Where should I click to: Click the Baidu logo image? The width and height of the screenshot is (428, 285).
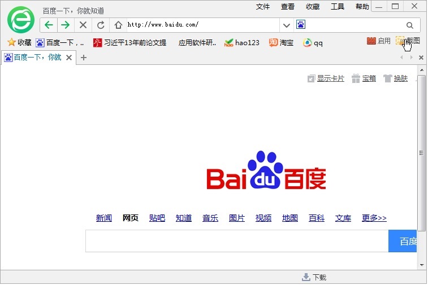coord(266,170)
